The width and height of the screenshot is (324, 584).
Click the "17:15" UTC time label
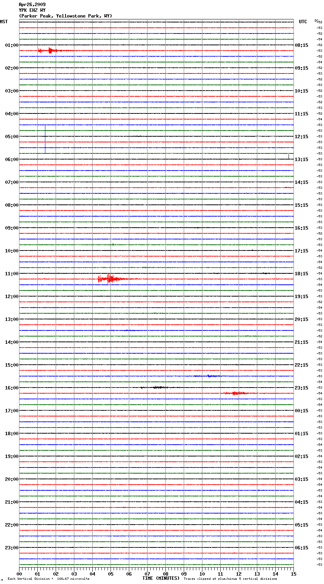click(x=302, y=251)
